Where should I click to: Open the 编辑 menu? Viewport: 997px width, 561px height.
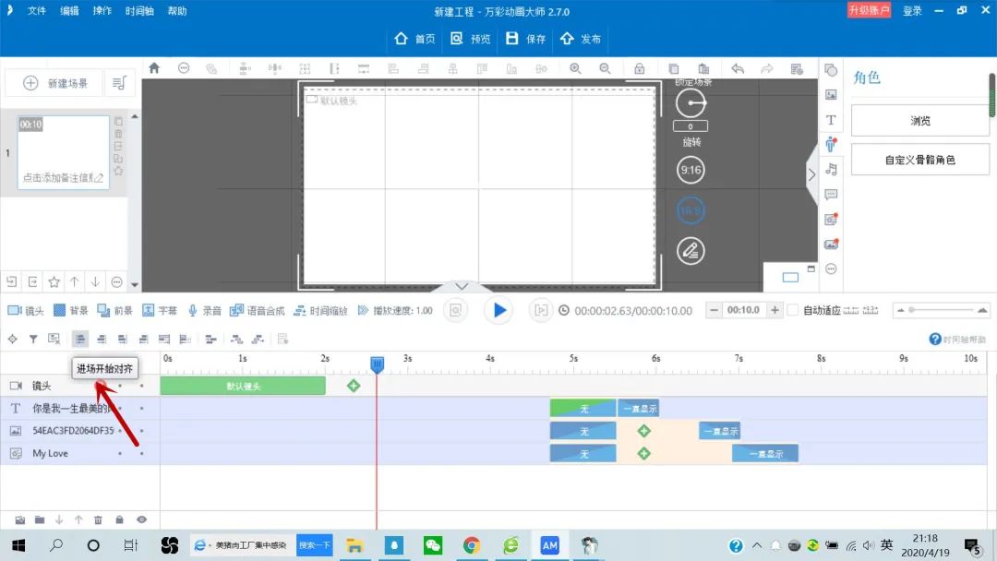(69, 11)
